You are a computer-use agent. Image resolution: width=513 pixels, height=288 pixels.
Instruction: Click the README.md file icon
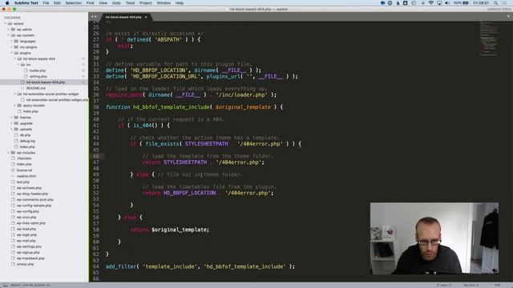[x=22, y=88]
